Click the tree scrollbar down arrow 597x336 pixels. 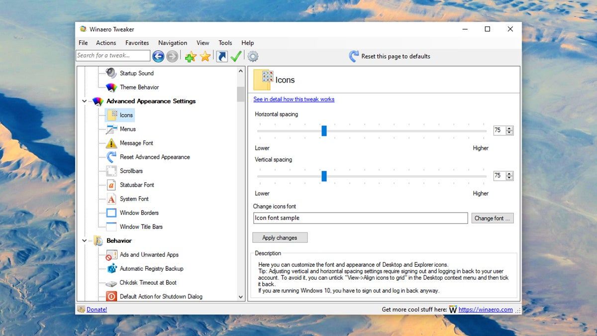(x=241, y=296)
